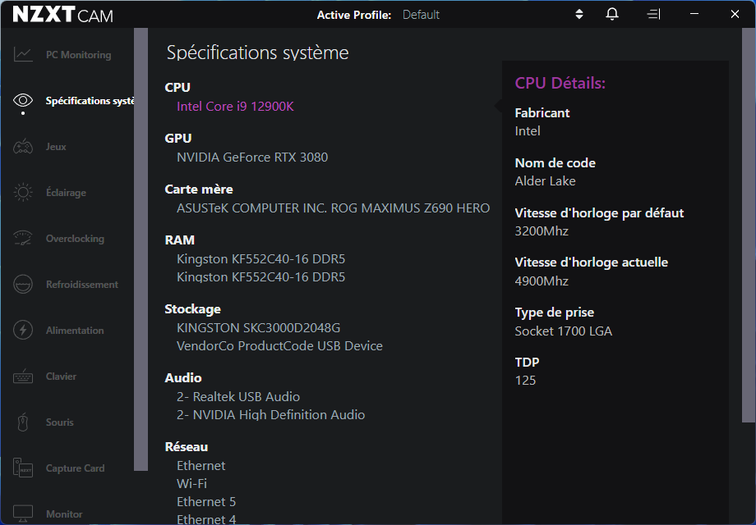756x525 pixels.
Task: Click Socket 1700 LGA value
Action: pyautogui.click(x=564, y=331)
